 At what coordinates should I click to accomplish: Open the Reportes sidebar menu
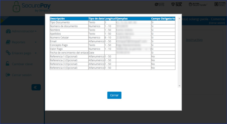[21, 42]
